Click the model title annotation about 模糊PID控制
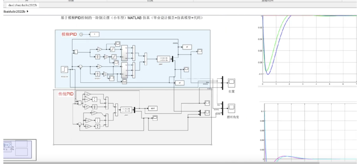Viewport: 357px width, 164px height. (x=132, y=18)
